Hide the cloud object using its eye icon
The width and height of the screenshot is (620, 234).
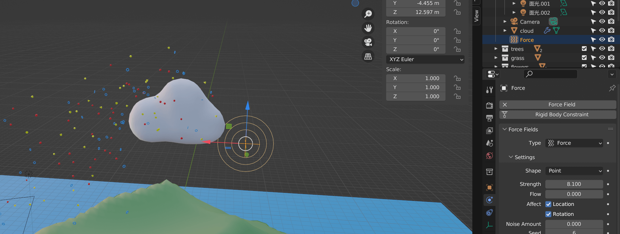[602, 31]
